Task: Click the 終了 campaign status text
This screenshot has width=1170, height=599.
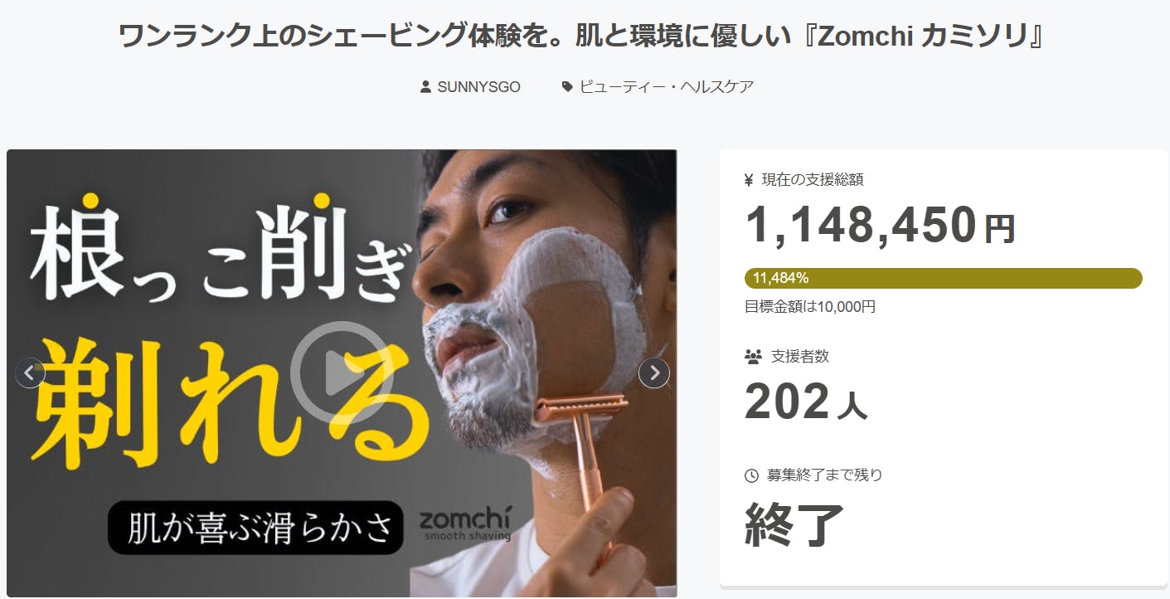Action: coord(794,525)
